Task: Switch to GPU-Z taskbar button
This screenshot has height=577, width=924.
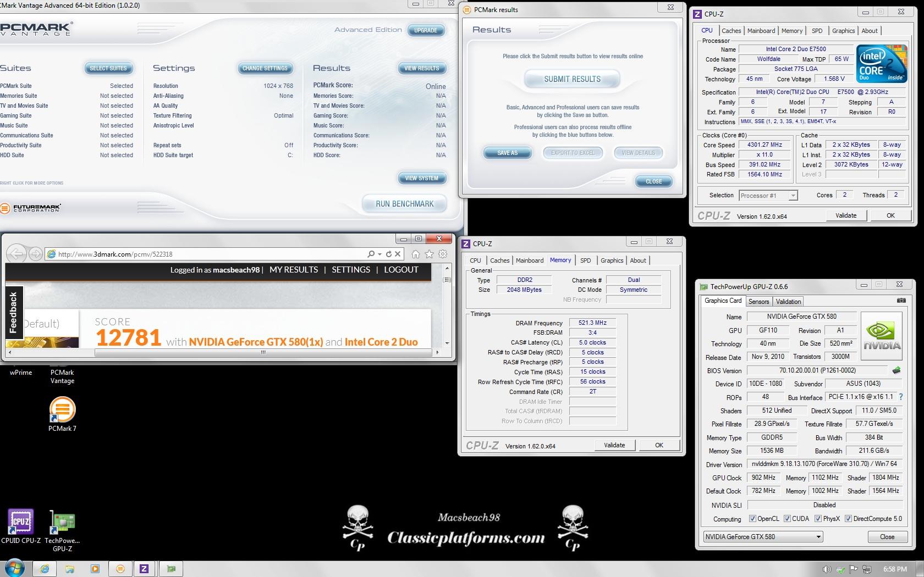Action: [x=171, y=569]
